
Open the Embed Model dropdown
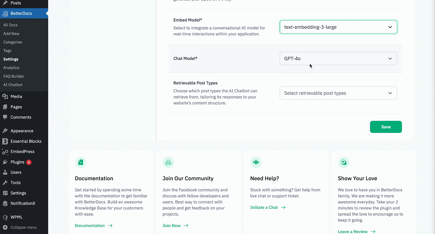[338, 27]
